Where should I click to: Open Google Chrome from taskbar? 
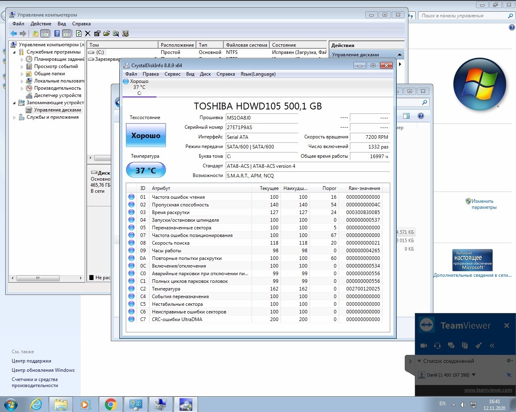pos(110,404)
